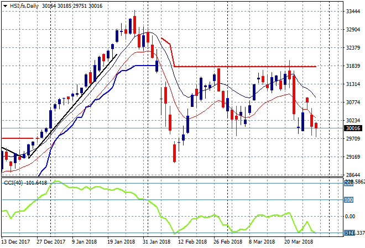Click the 30234 price axis label
This screenshot has width=365, height=248.
tap(353, 121)
